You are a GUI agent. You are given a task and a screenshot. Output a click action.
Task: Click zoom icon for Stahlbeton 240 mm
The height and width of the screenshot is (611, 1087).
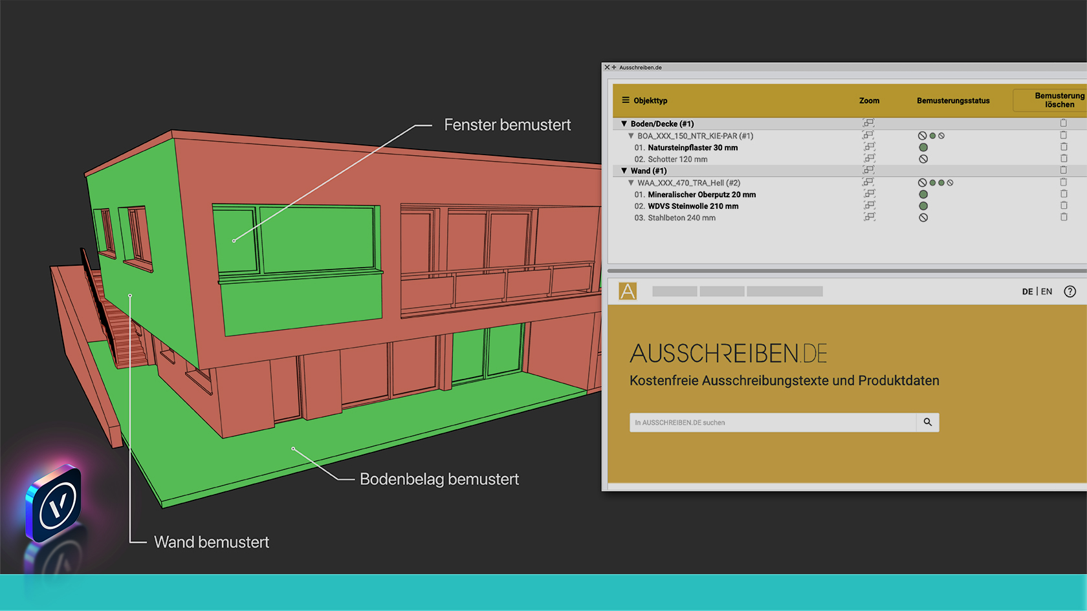869,217
